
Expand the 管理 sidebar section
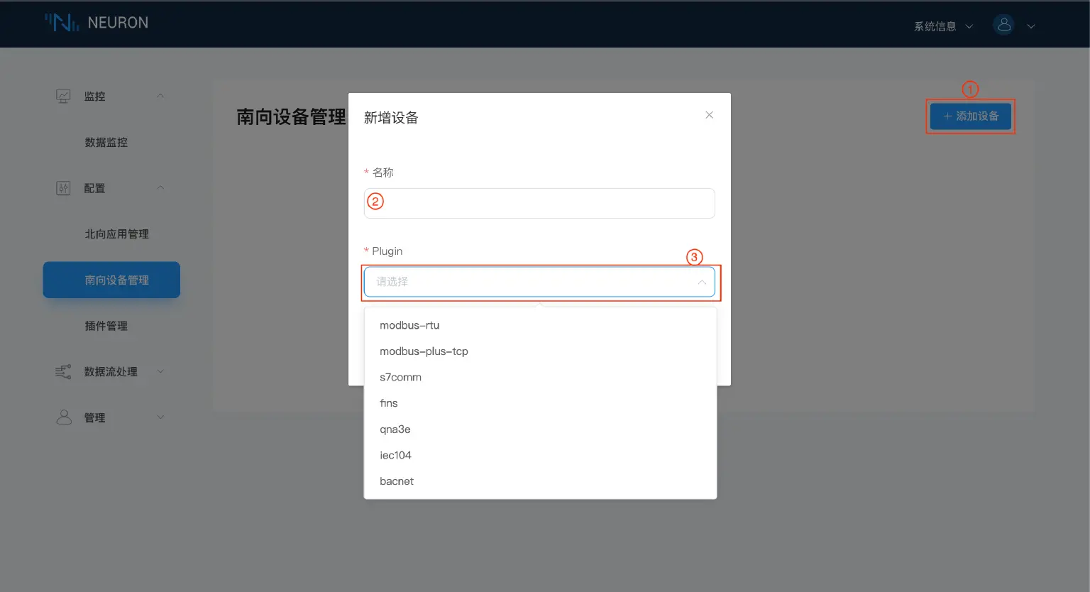point(160,417)
